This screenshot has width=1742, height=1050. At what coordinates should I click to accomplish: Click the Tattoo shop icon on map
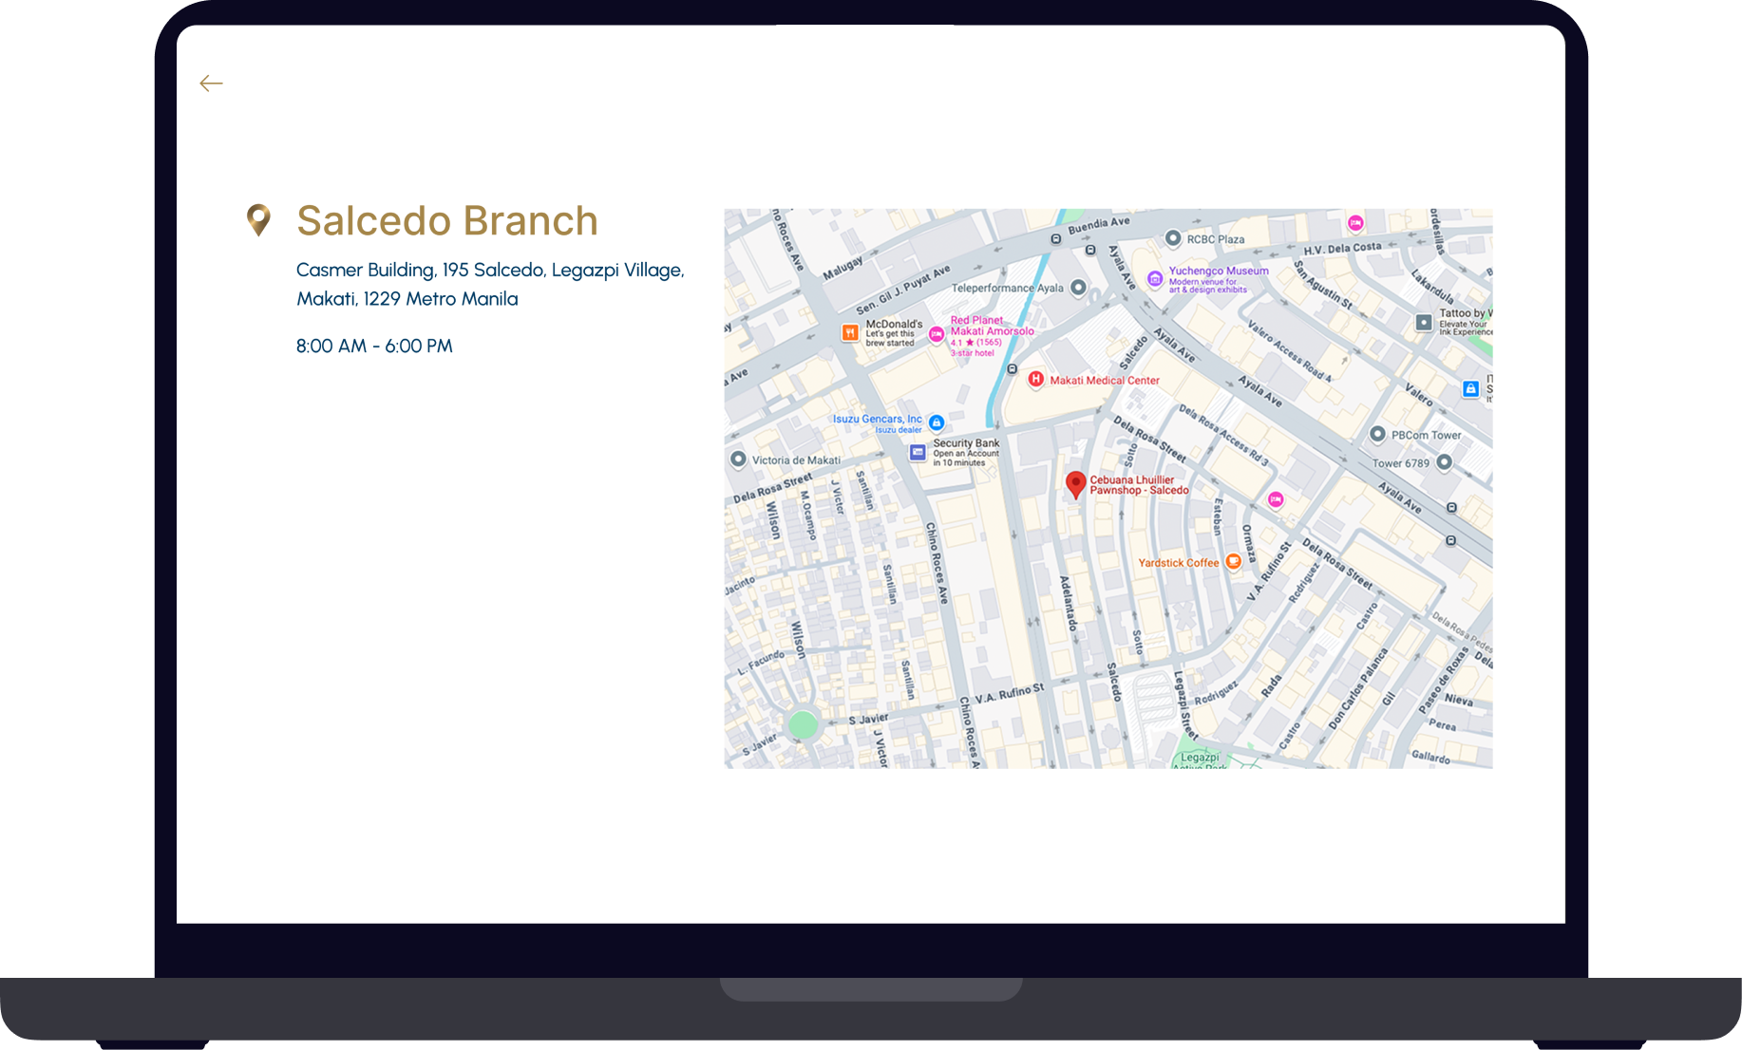(1424, 322)
